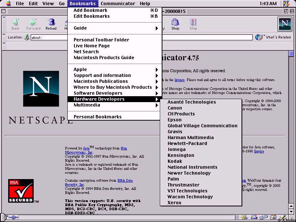Follow the license link
Viewport: 296px width, 222px height.
click(x=179, y=80)
